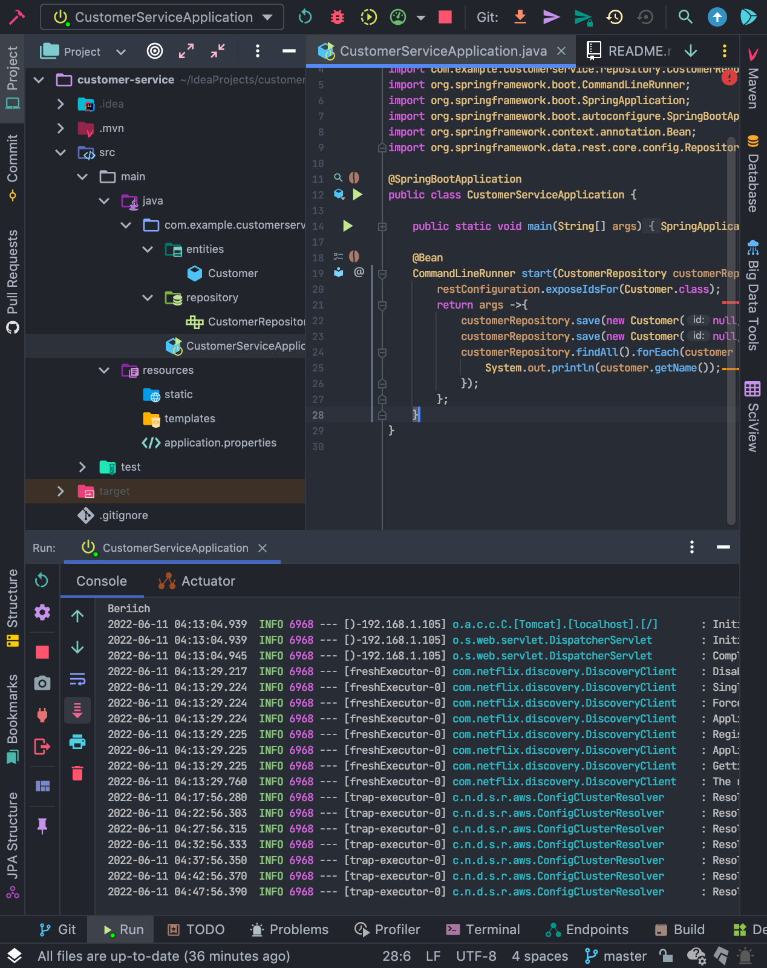Run with coverage icon in toolbar

[368, 17]
